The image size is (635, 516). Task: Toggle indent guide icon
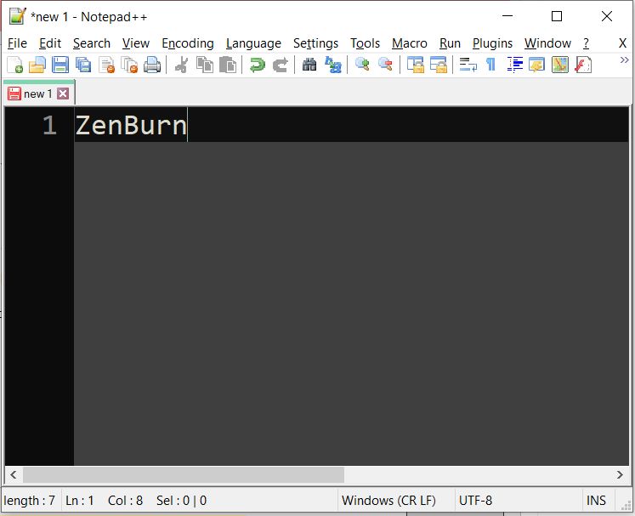point(514,65)
